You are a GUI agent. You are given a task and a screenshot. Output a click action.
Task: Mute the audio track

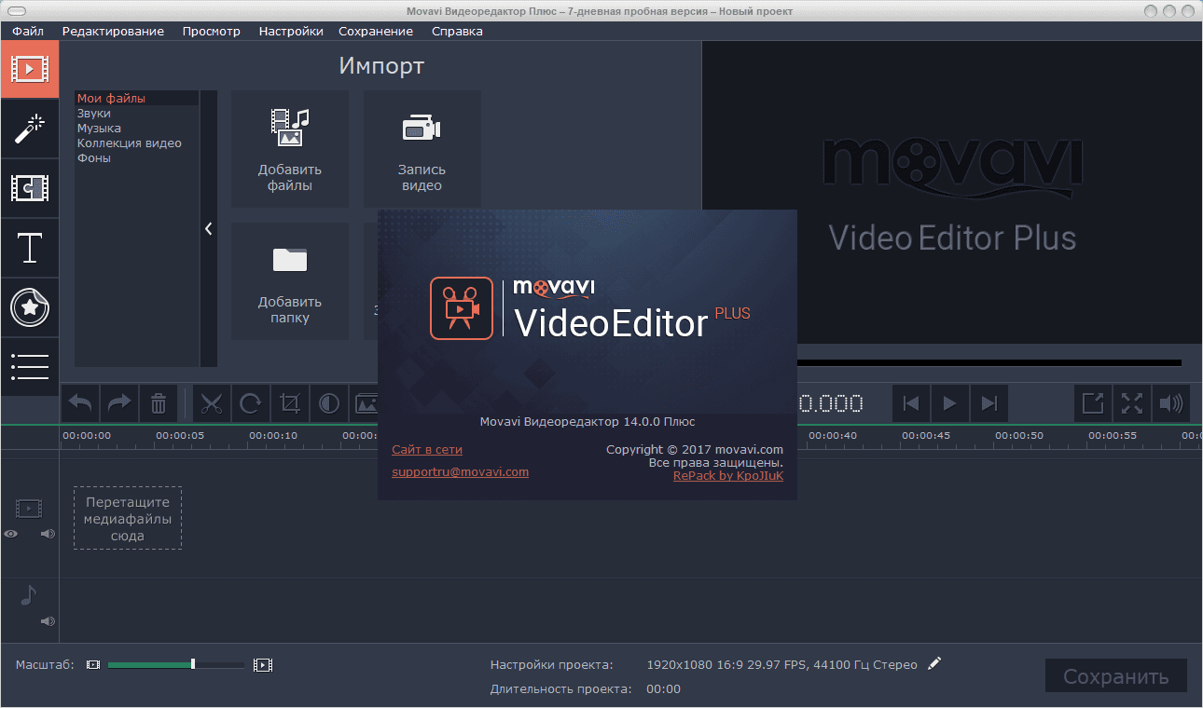tap(48, 620)
